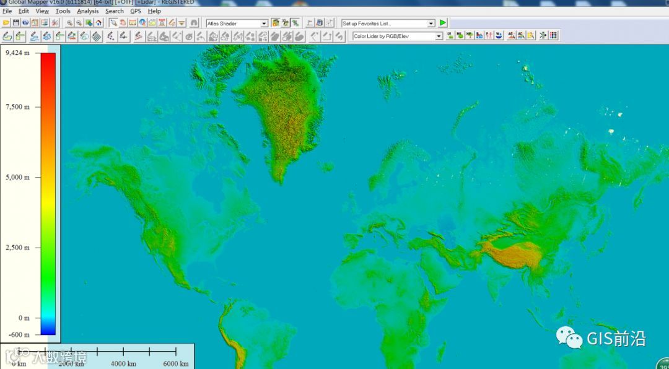Viewport: 669px width, 369px height.
Task: Open the GPS menu
Action: pyautogui.click(x=136, y=11)
